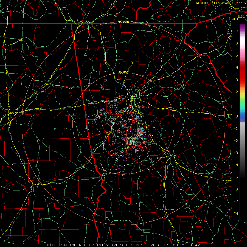Click the 2 value on the dB scale
This screenshot has width=247, height=247.
coord(237,92)
